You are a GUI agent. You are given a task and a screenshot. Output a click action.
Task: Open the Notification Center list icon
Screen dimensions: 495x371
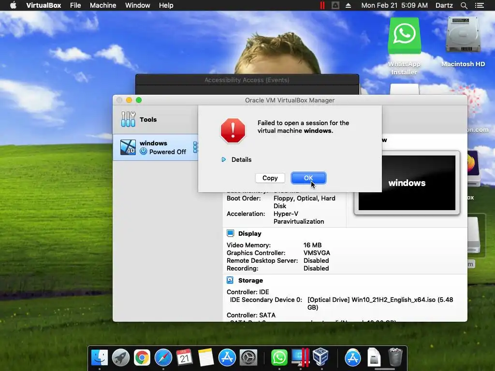pyautogui.click(x=479, y=5)
